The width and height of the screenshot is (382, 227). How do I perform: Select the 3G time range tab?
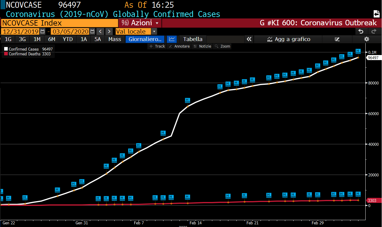click(22, 39)
